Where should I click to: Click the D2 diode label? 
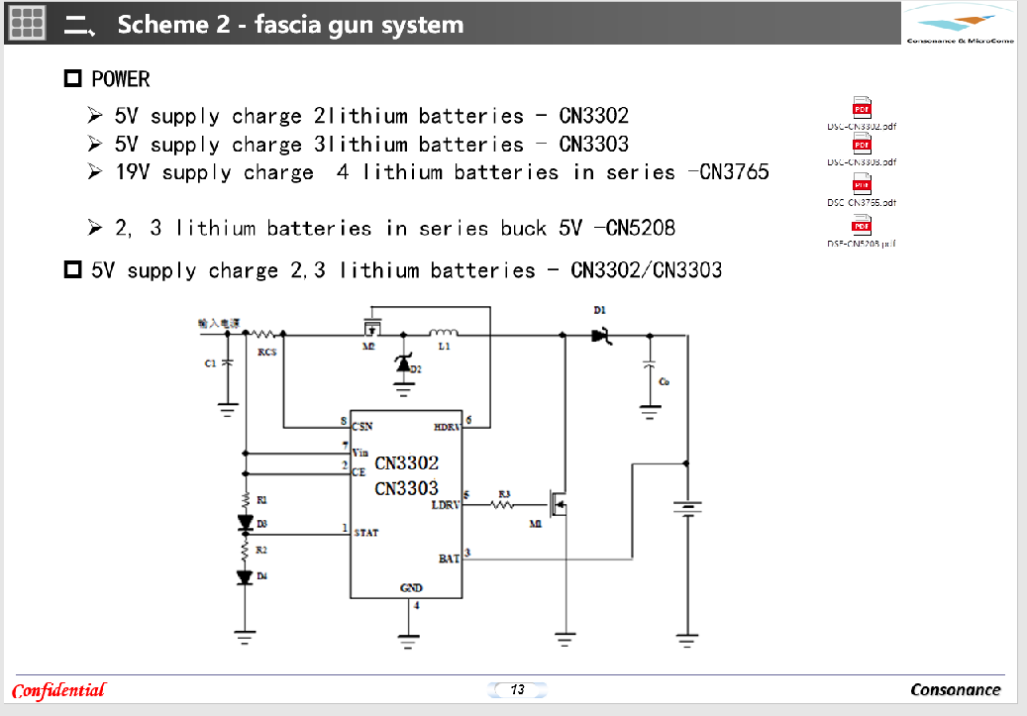click(416, 369)
